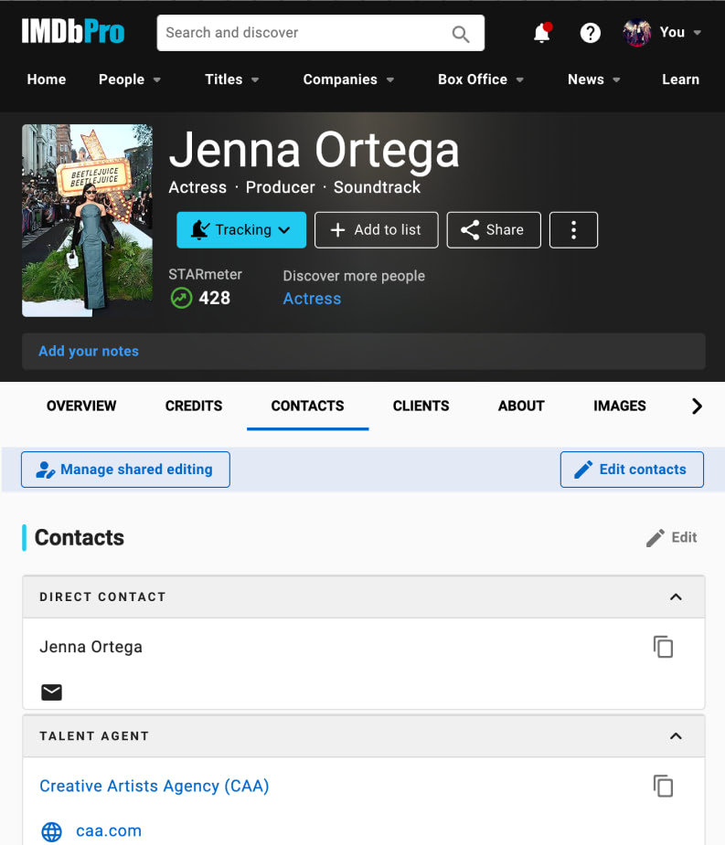The image size is (725, 845).
Task: Open the Companies menu dropdown
Action: 348,79
